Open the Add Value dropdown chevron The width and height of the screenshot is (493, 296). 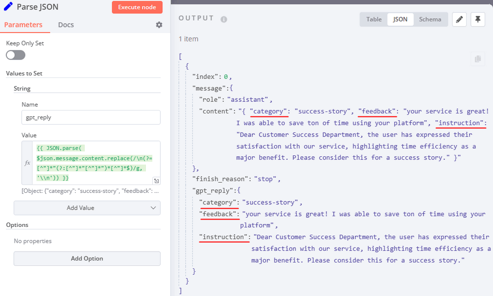click(x=153, y=208)
